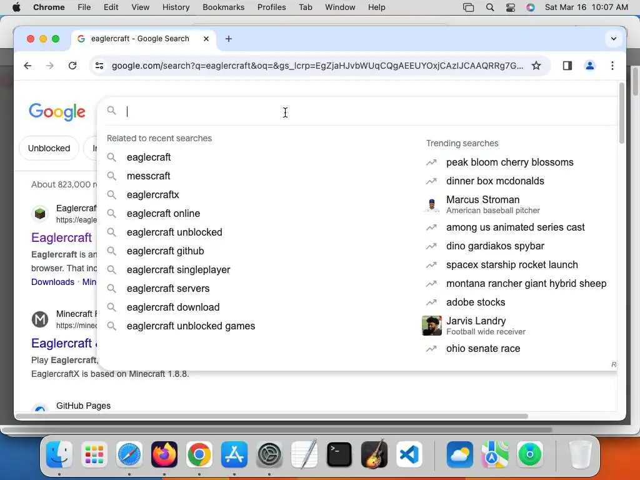Bookmark this page with the star icon
This screenshot has height=480, width=640.
[536, 66]
